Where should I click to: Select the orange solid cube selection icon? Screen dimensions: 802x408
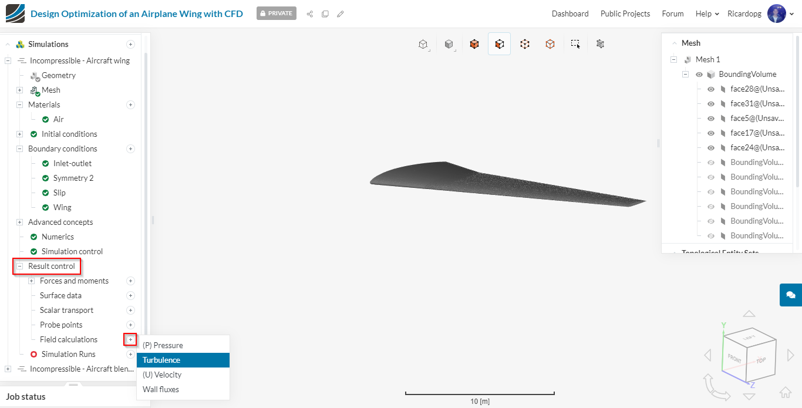click(x=474, y=44)
